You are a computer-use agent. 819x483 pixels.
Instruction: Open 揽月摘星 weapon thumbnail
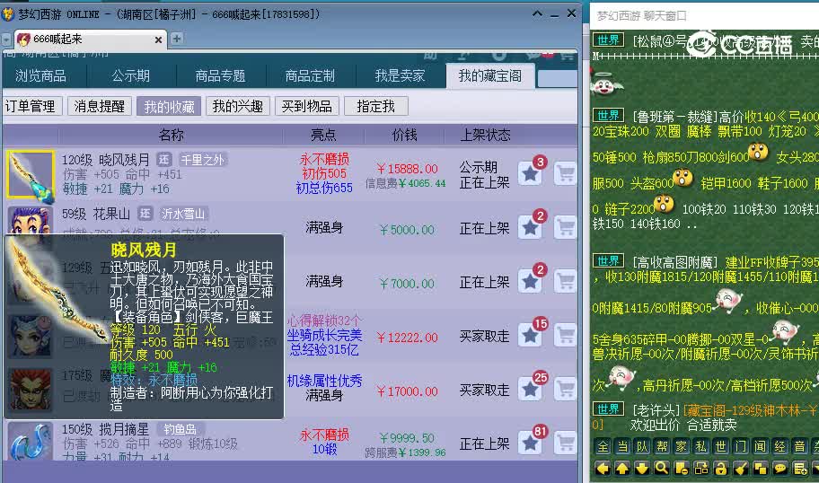(31, 442)
